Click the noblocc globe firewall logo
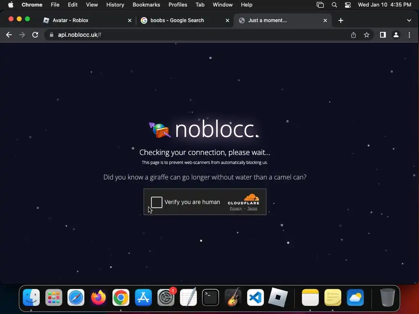This screenshot has width=419, height=314. tap(160, 130)
